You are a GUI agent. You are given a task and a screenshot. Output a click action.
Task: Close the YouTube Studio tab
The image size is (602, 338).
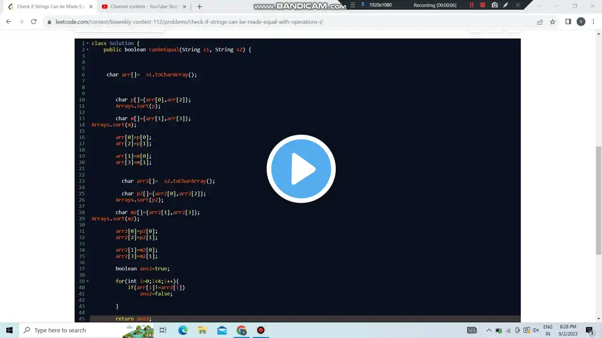[185, 7]
